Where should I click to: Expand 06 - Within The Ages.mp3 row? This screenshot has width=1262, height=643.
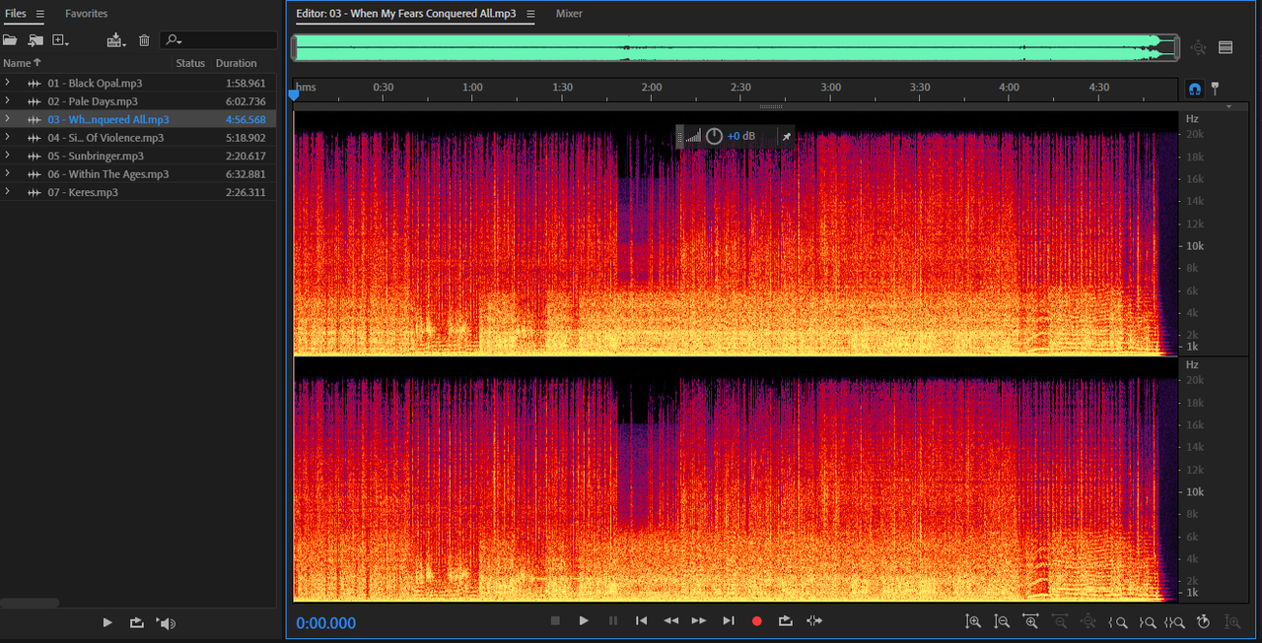click(7, 173)
